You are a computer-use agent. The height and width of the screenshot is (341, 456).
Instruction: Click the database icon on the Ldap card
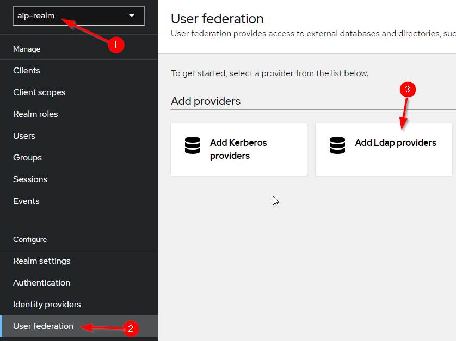coord(337,145)
